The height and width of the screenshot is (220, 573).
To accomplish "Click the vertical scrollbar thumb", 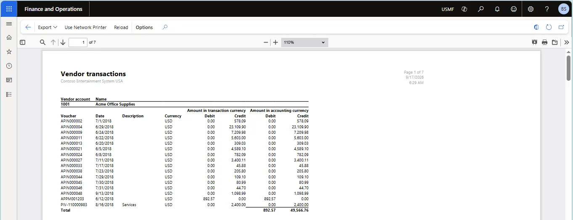I will tap(568, 67).
